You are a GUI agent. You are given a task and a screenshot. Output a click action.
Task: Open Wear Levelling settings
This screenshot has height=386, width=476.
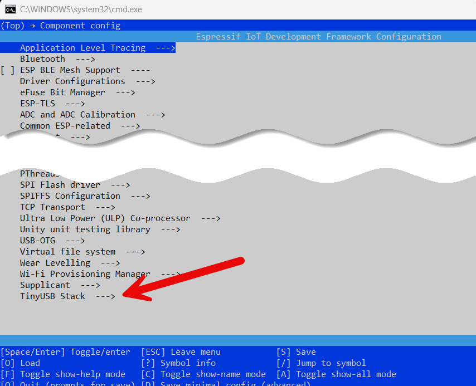click(55, 263)
